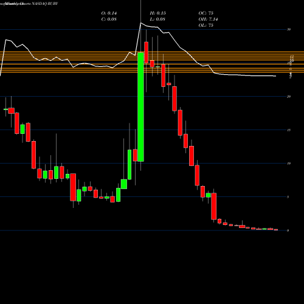The height and width of the screenshot is (304, 304).
Task: Click the 0 price axis label
Action: coord(288,230)
